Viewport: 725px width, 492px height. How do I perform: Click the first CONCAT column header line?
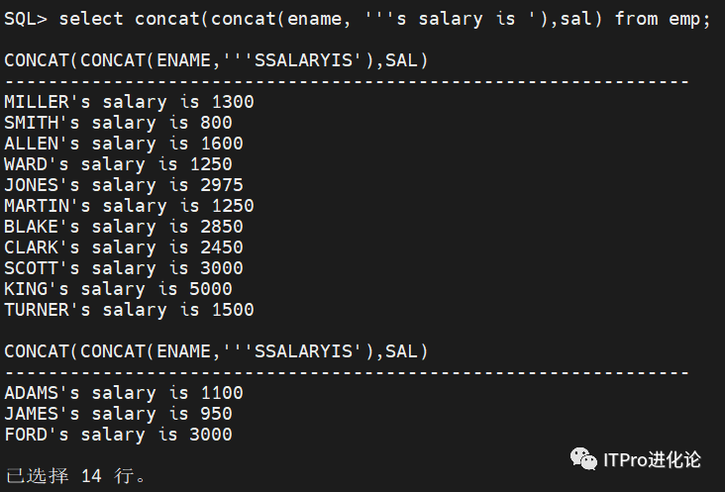click(x=216, y=60)
